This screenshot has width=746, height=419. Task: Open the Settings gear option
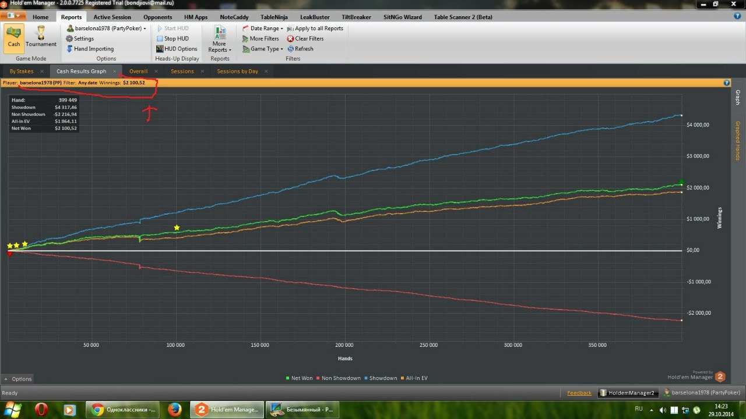click(80, 38)
